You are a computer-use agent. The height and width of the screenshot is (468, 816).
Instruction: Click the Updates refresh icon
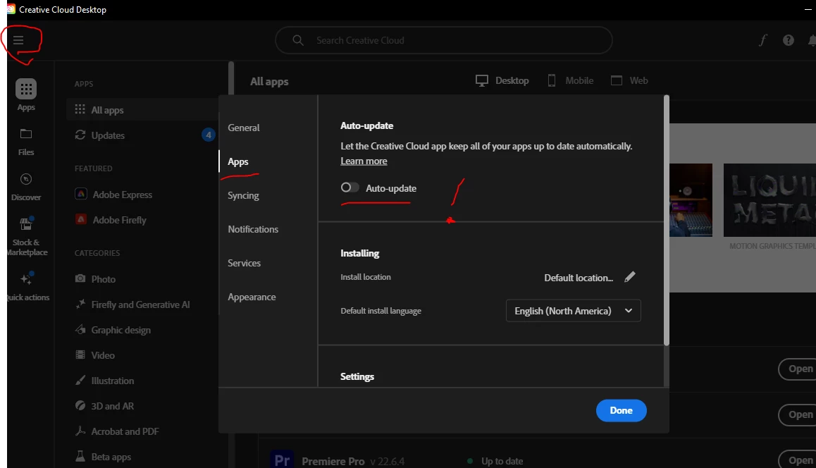(x=80, y=135)
